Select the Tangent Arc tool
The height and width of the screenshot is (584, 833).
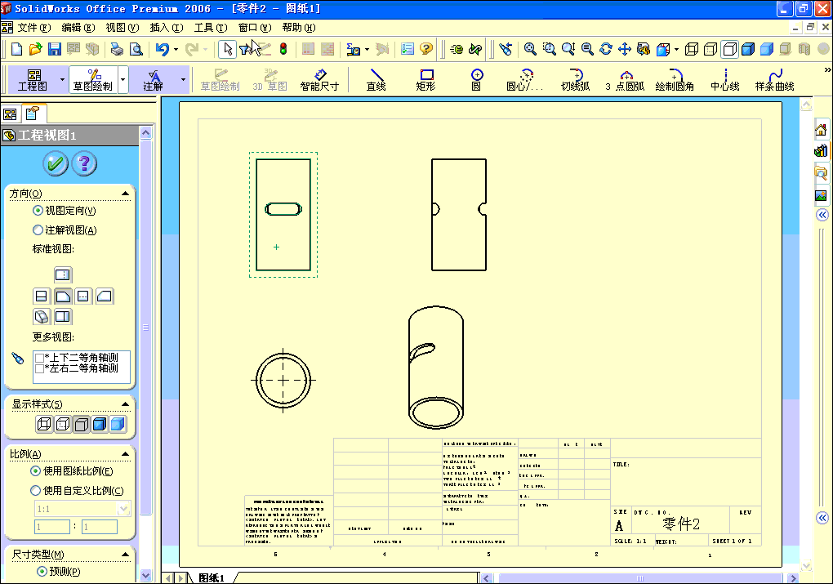pyautogui.click(x=576, y=80)
